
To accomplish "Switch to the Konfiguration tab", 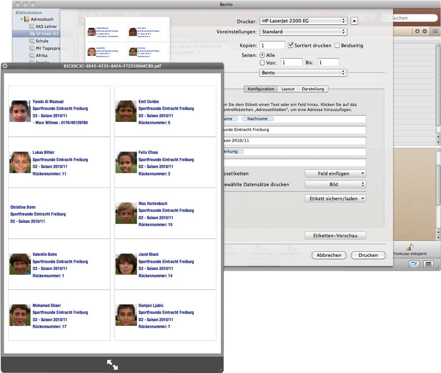I will (x=261, y=89).
